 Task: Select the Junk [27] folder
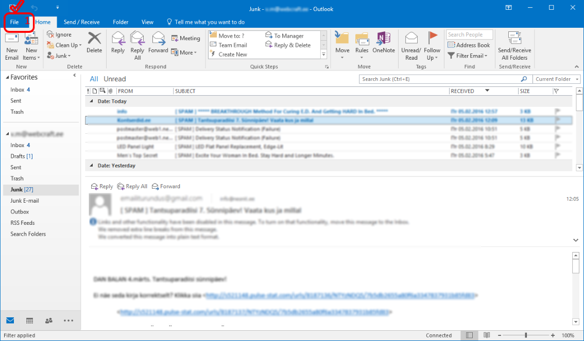pos(41,190)
